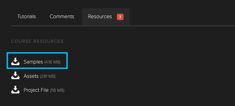The image size is (235, 106).
Task: Click the COURSE RESOURCES heading
Action: point(37,41)
